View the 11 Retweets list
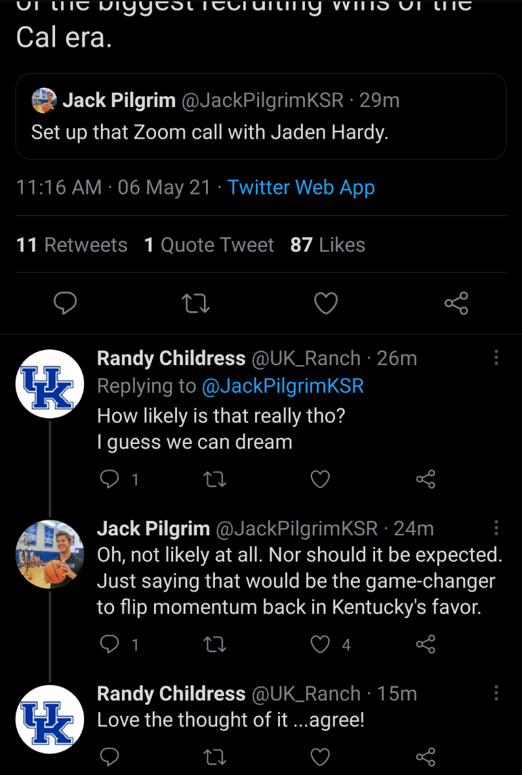The height and width of the screenshot is (775, 522). click(x=71, y=245)
